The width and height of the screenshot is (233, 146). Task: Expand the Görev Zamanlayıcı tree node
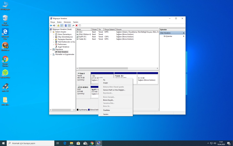coord(54,34)
